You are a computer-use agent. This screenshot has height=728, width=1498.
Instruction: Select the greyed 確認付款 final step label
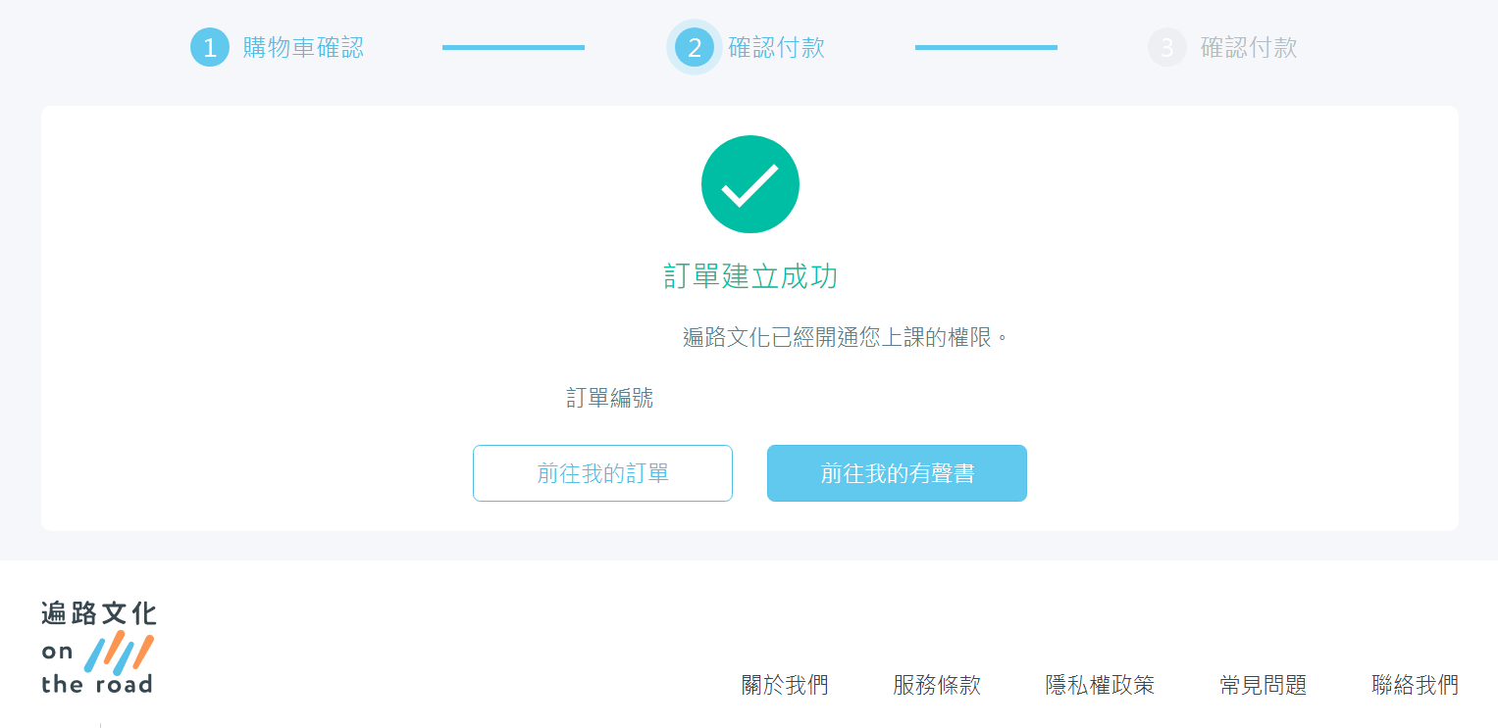click(x=1249, y=47)
